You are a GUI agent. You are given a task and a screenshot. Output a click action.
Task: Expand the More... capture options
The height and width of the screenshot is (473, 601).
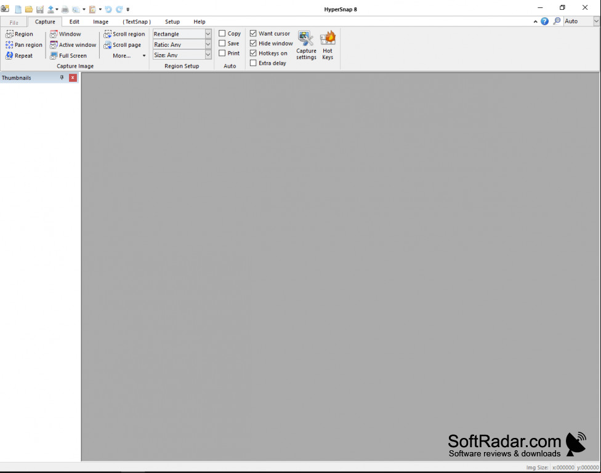[x=129, y=55]
